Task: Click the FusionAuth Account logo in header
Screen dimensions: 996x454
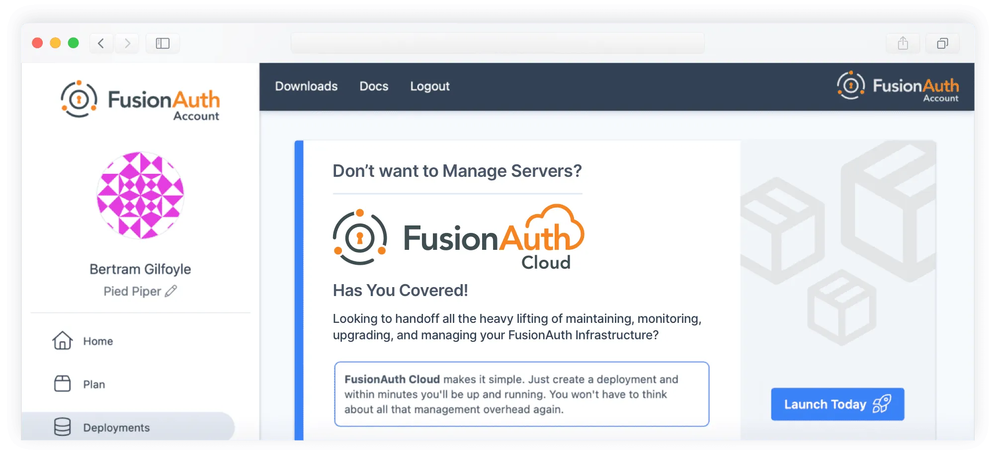Action: pyautogui.click(x=898, y=86)
